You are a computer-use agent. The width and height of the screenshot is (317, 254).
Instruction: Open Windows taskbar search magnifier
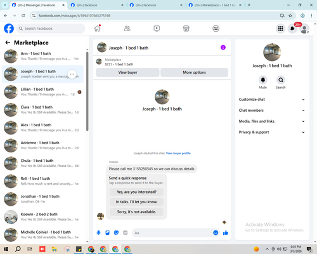pyautogui.click(x=18, y=249)
